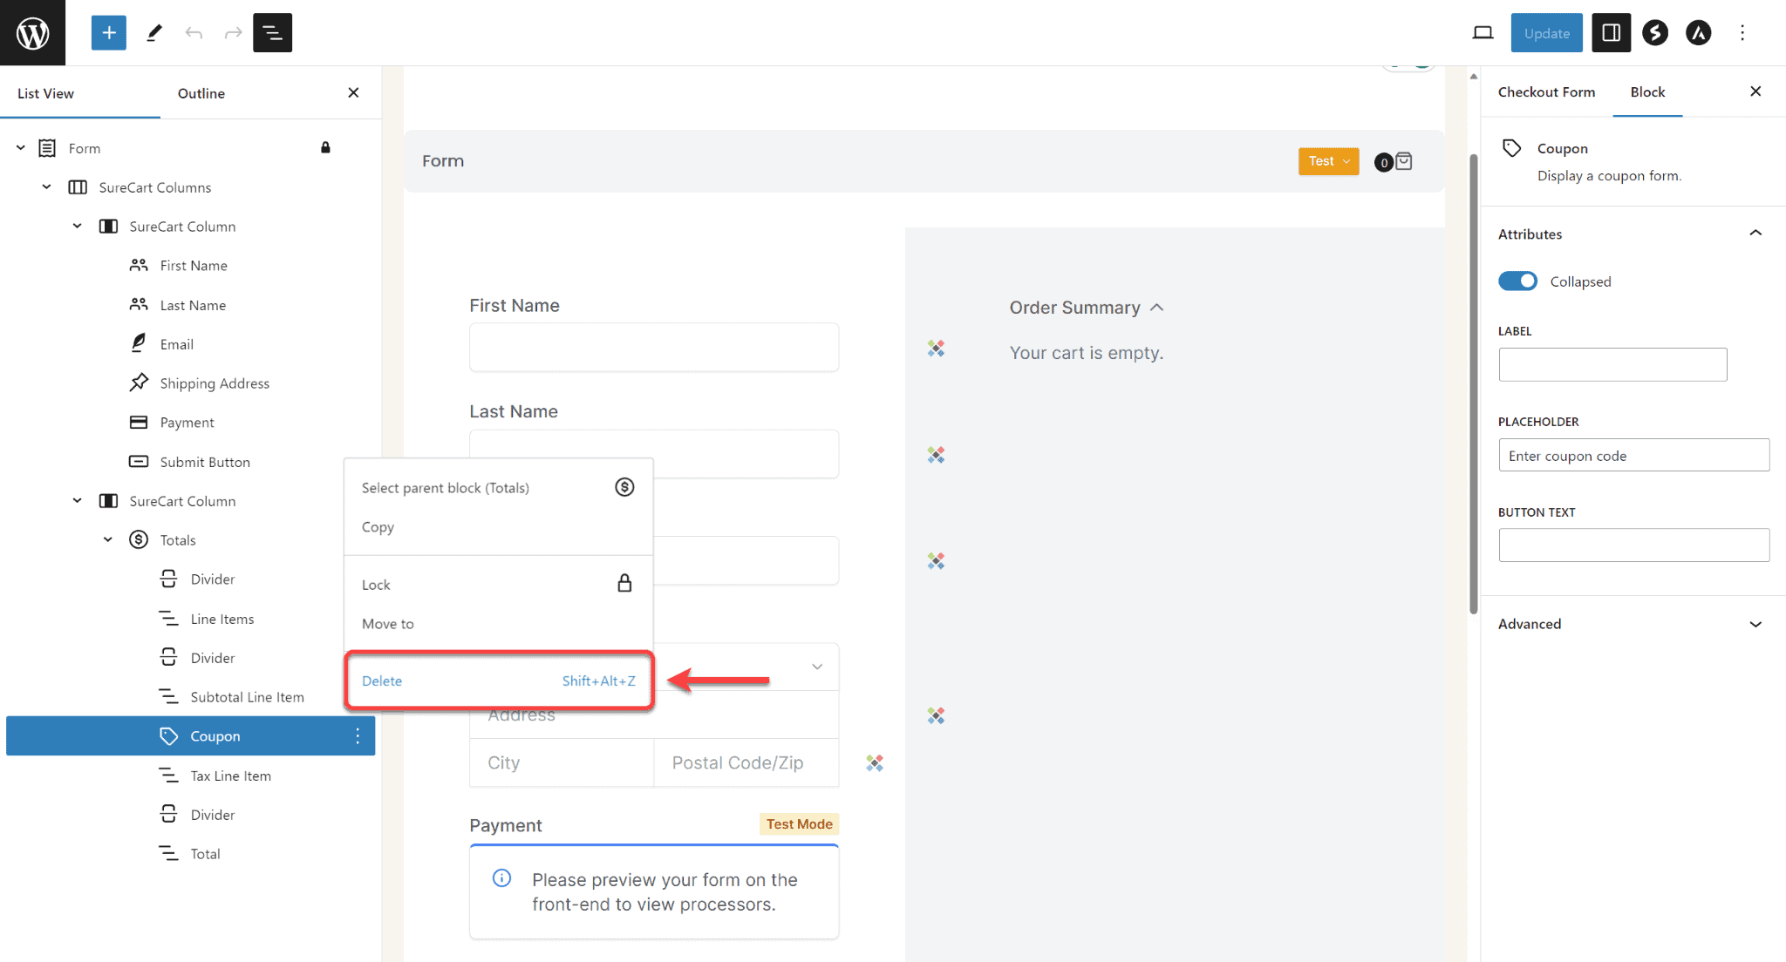Collapse the Order Summary chevron

pyautogui.click(x=1156, y=307)
